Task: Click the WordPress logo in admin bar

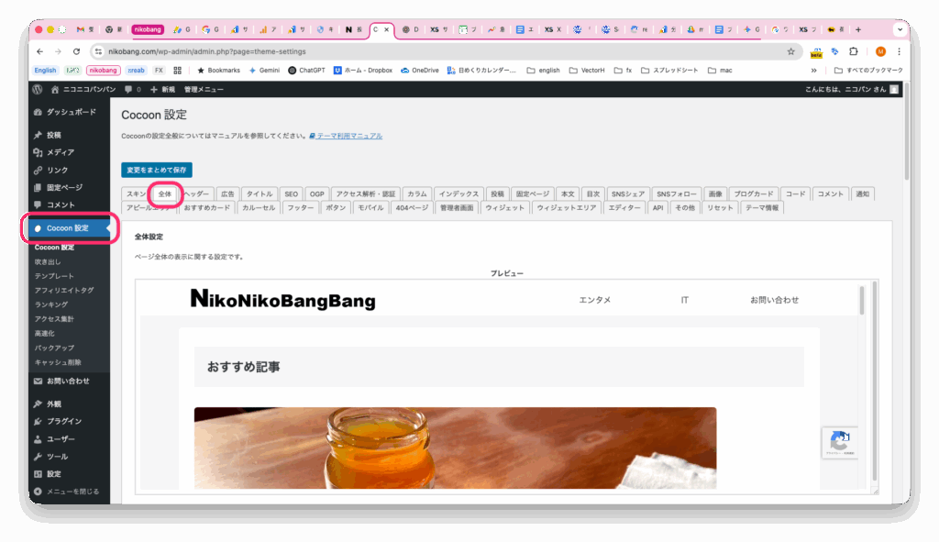Action: tap(38, 89)
